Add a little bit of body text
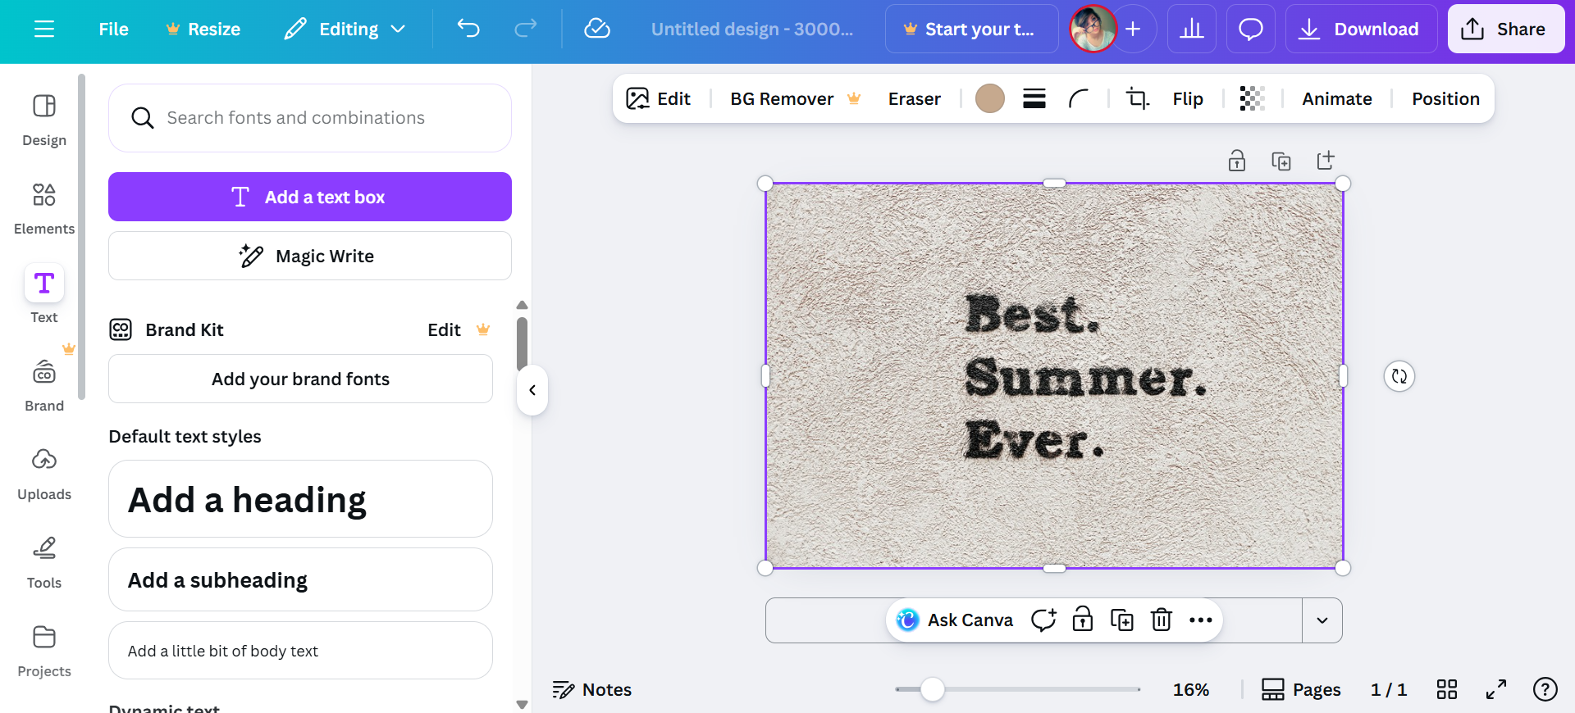 pyautogui.click(x=300, y=651)
